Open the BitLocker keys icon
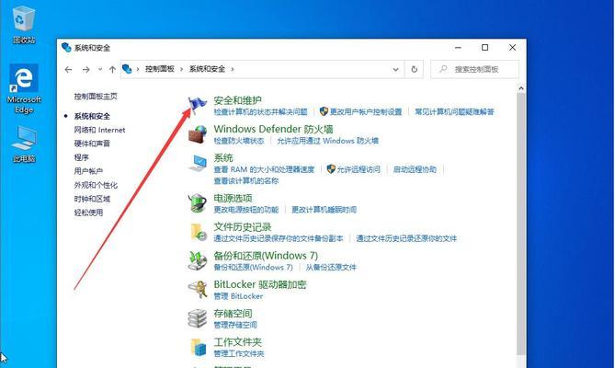The image size is (615, 368). click(198, 290)
